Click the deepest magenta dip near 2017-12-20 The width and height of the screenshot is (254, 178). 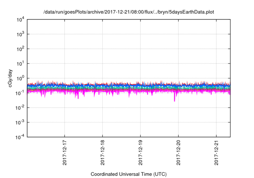pos(175,98)
